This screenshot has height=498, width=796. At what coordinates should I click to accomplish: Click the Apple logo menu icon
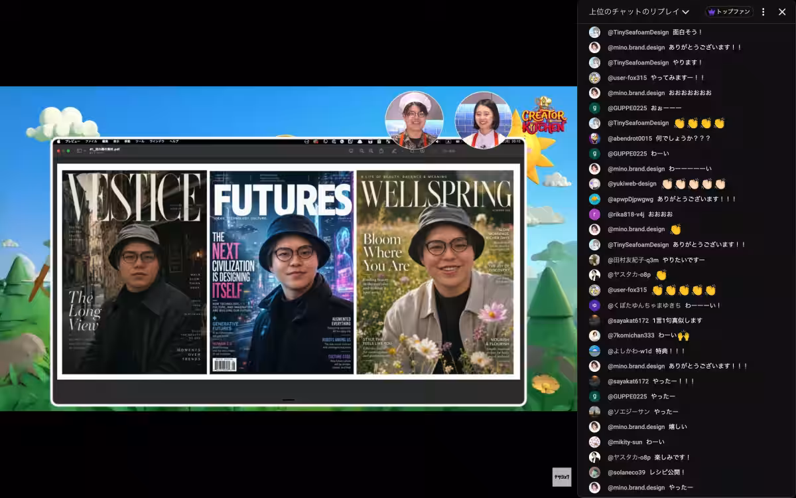pyautogui.click(x=58, y=141)
